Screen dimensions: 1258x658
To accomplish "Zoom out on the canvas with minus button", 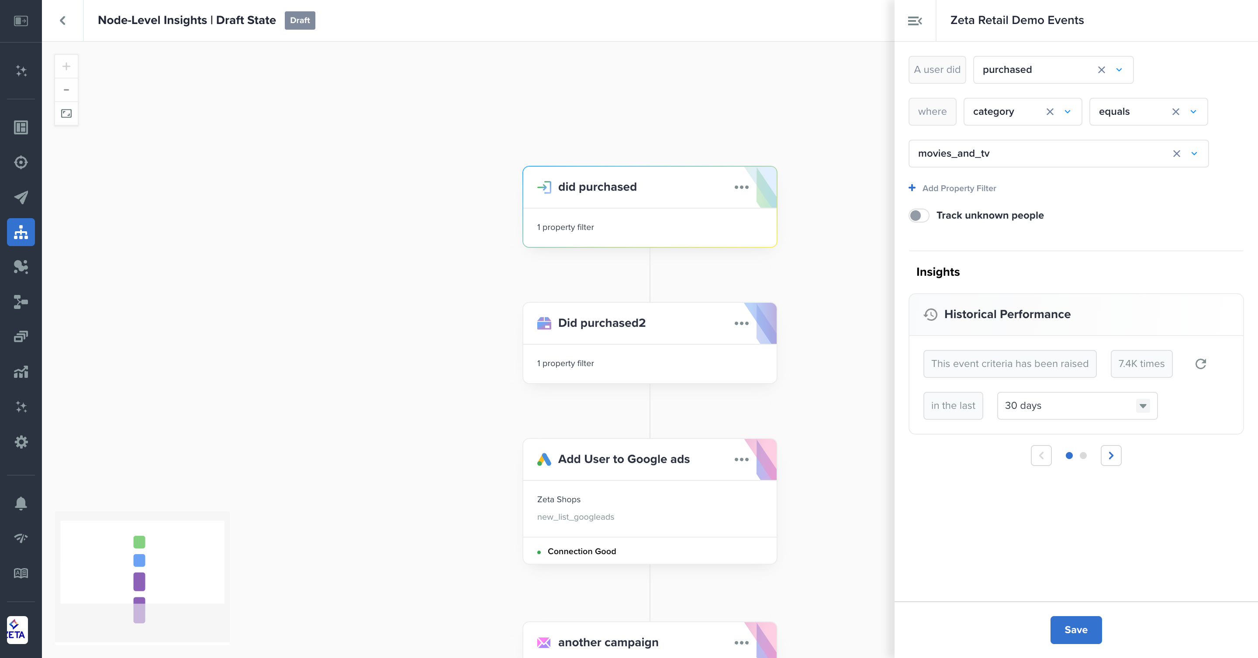I will (66, 90).
